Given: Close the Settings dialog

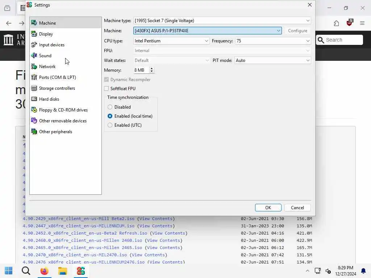Looking at the screenshot, I should [x=309, y=5].
